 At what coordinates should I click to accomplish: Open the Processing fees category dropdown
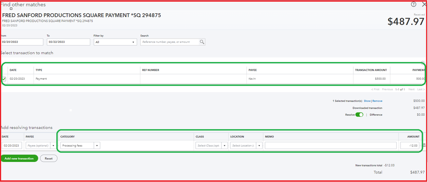97,146
